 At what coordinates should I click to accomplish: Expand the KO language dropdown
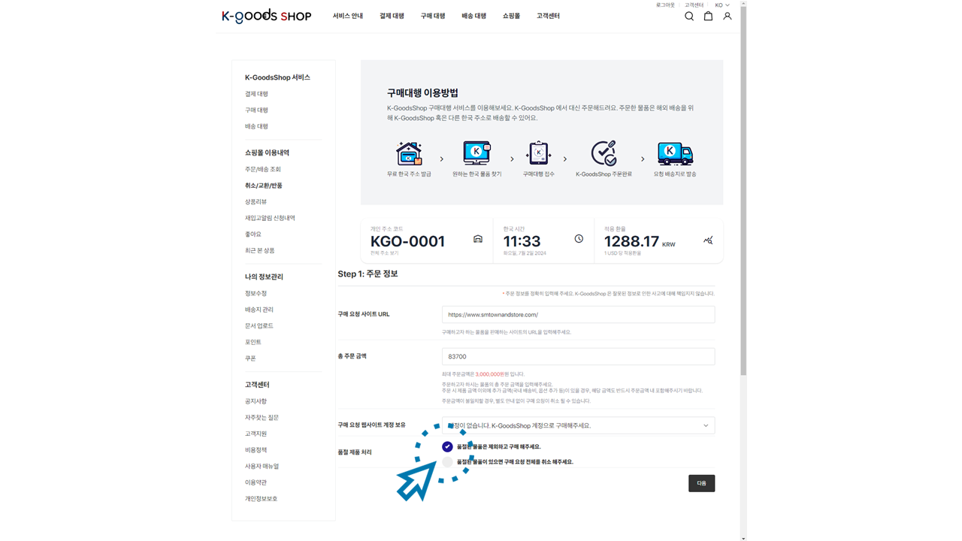pos(721,5)
